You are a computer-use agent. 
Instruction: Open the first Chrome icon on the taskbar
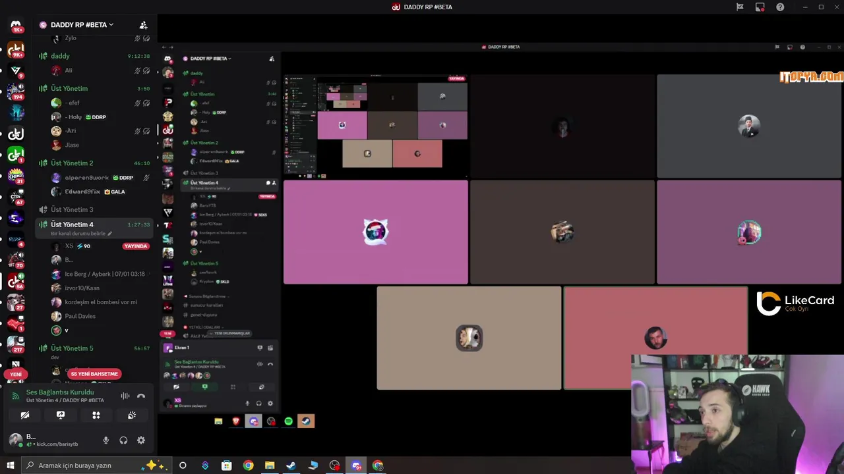[248, 465]
